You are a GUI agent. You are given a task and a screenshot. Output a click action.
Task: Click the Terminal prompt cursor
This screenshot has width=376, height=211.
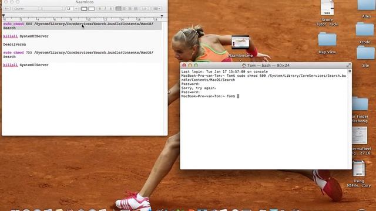click(x=238, y=96)
